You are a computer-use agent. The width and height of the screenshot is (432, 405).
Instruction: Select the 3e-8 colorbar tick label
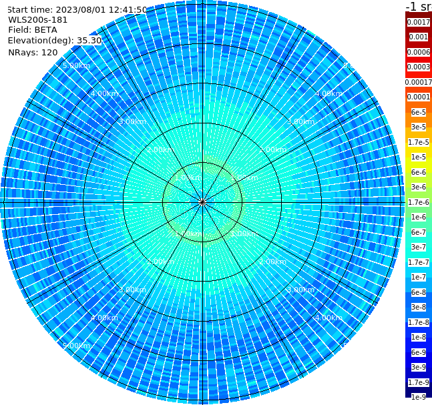(x=419, y=307)
